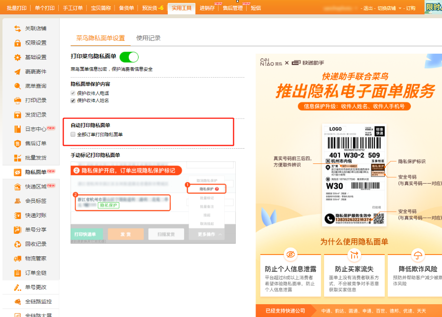This screenshot has width=442, height=317.
Task: Click the 自动打印隐私面单 heading
Action: 90,125
